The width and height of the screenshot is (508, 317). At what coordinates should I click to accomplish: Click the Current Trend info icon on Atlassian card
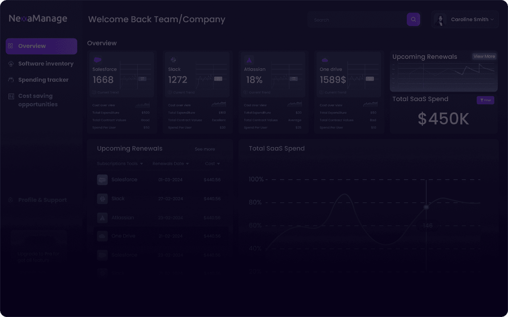pos(246,92)
